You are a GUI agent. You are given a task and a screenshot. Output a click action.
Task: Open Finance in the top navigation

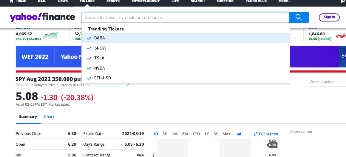tap(87, 1)
